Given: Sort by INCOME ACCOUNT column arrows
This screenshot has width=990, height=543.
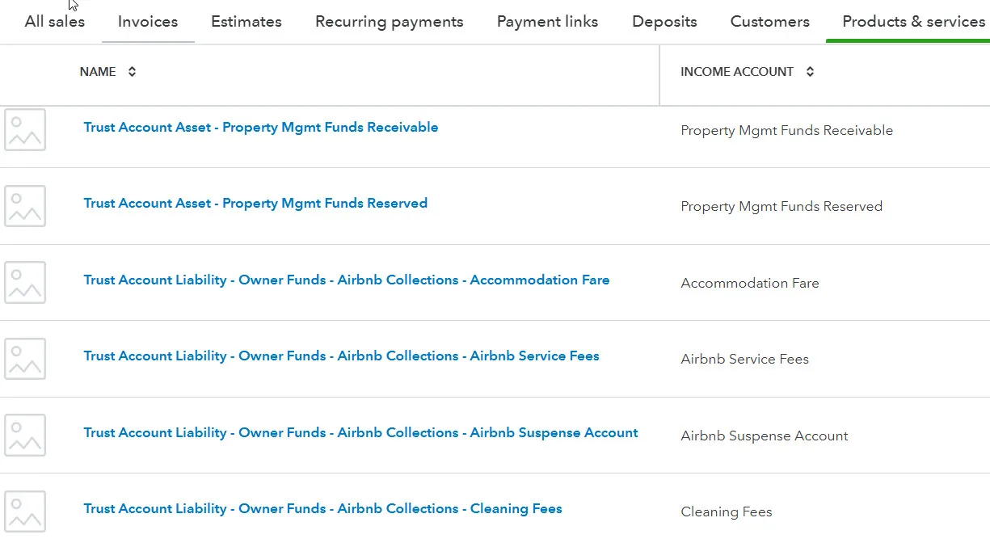Looking at the screenshot, I should 810,72.
